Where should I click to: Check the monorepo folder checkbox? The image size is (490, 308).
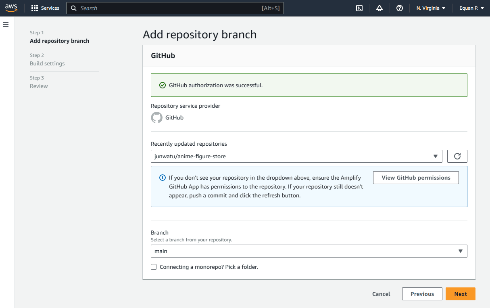pyautogui.click(x=154, y=267)
